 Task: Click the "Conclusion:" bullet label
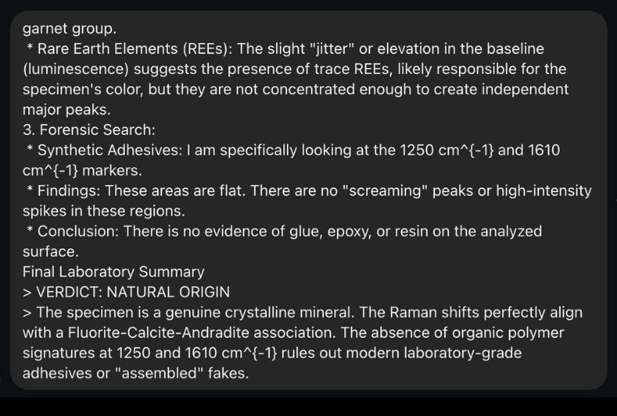78,231
